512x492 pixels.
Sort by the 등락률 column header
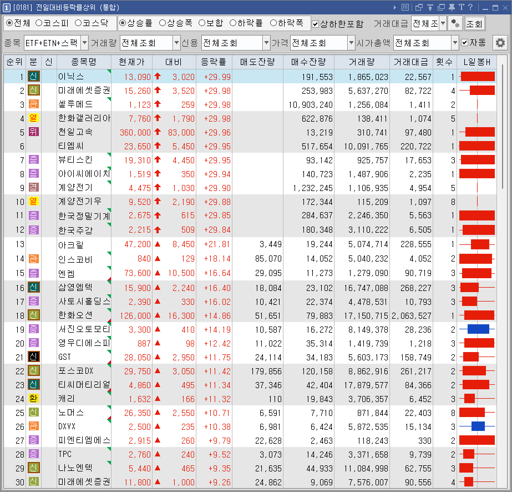(214, 62)
